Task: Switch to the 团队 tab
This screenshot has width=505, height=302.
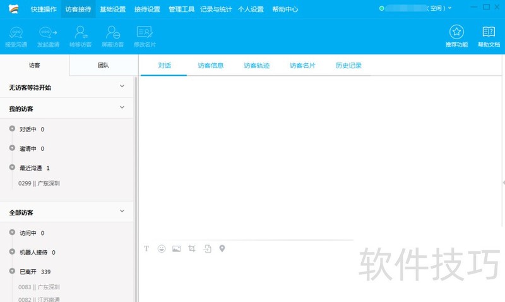Action: coord(103,66)
